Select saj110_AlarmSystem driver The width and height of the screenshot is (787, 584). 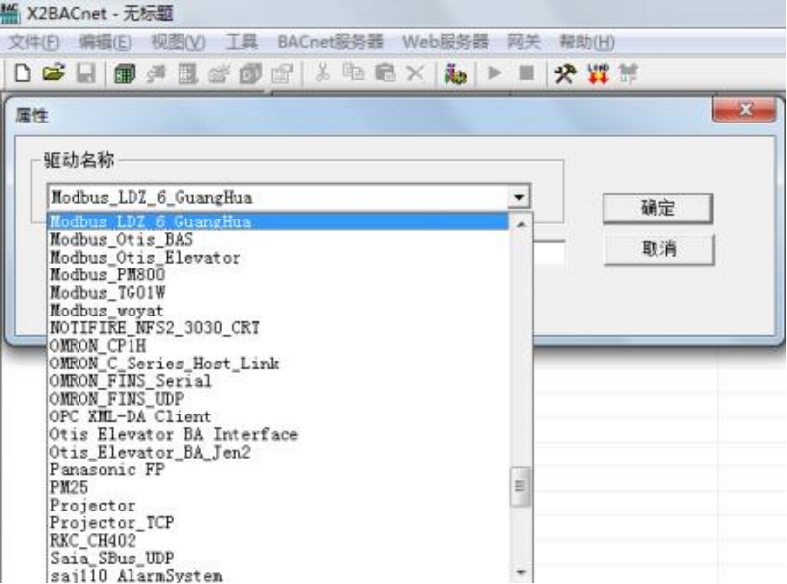click(278, 575)
